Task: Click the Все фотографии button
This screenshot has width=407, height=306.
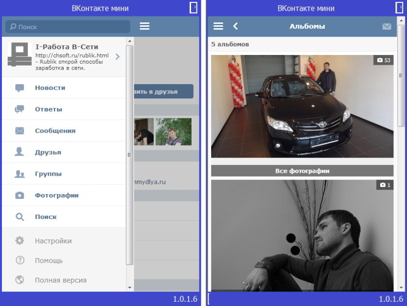Action: click(302, 171)
